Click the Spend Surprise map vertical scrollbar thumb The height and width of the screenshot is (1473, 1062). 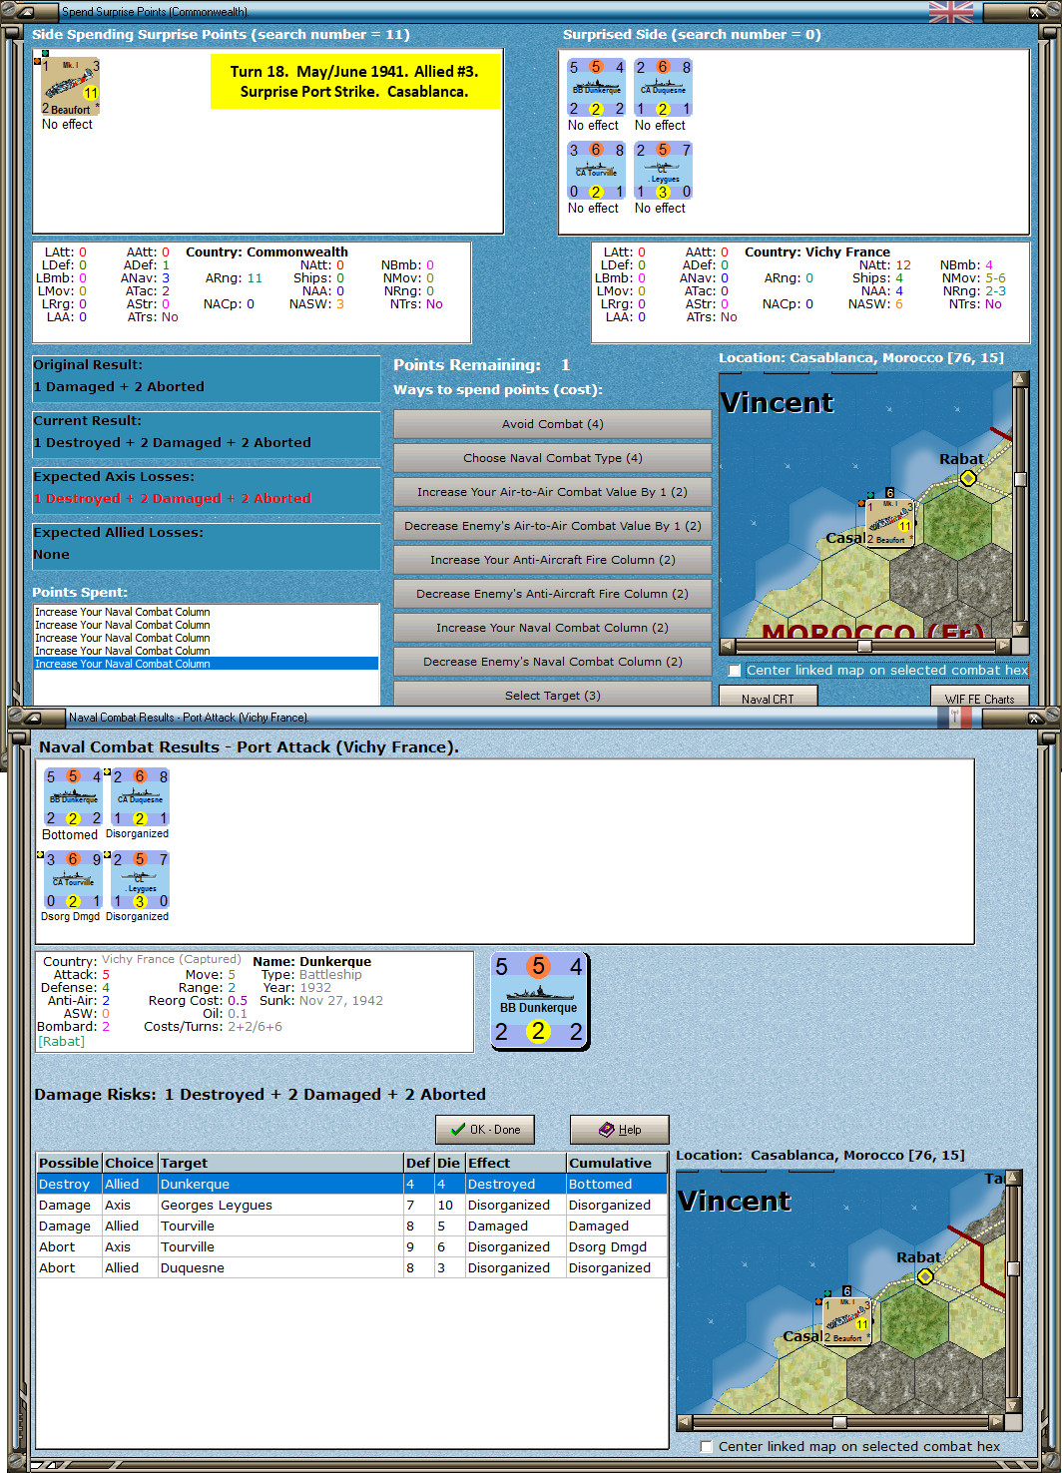coord(1020,479)
